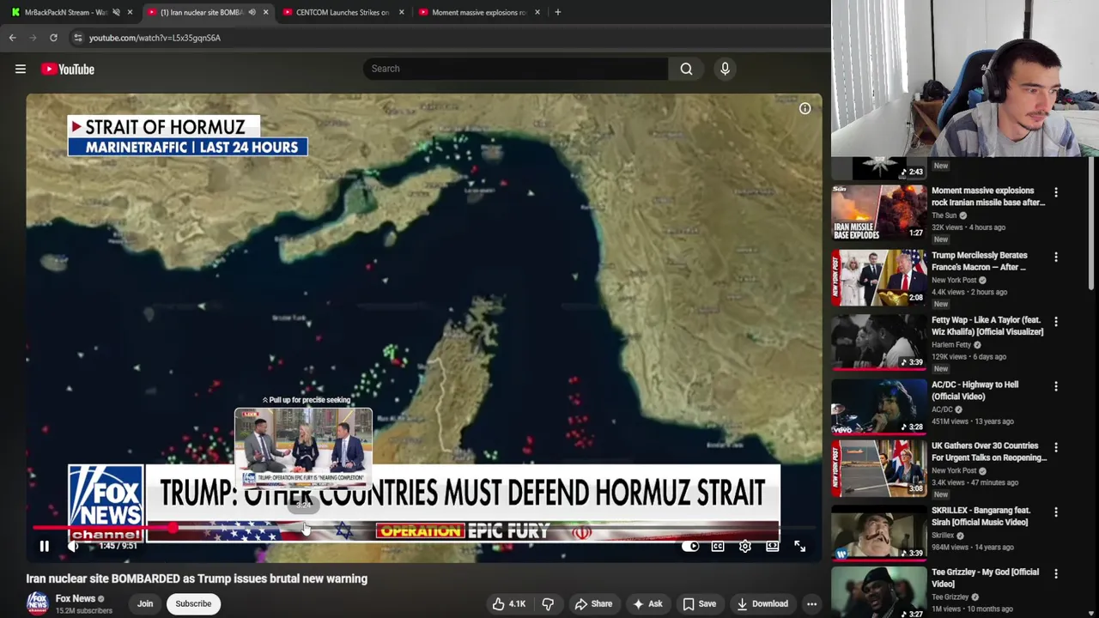Dislike the video

coord(548,604)
